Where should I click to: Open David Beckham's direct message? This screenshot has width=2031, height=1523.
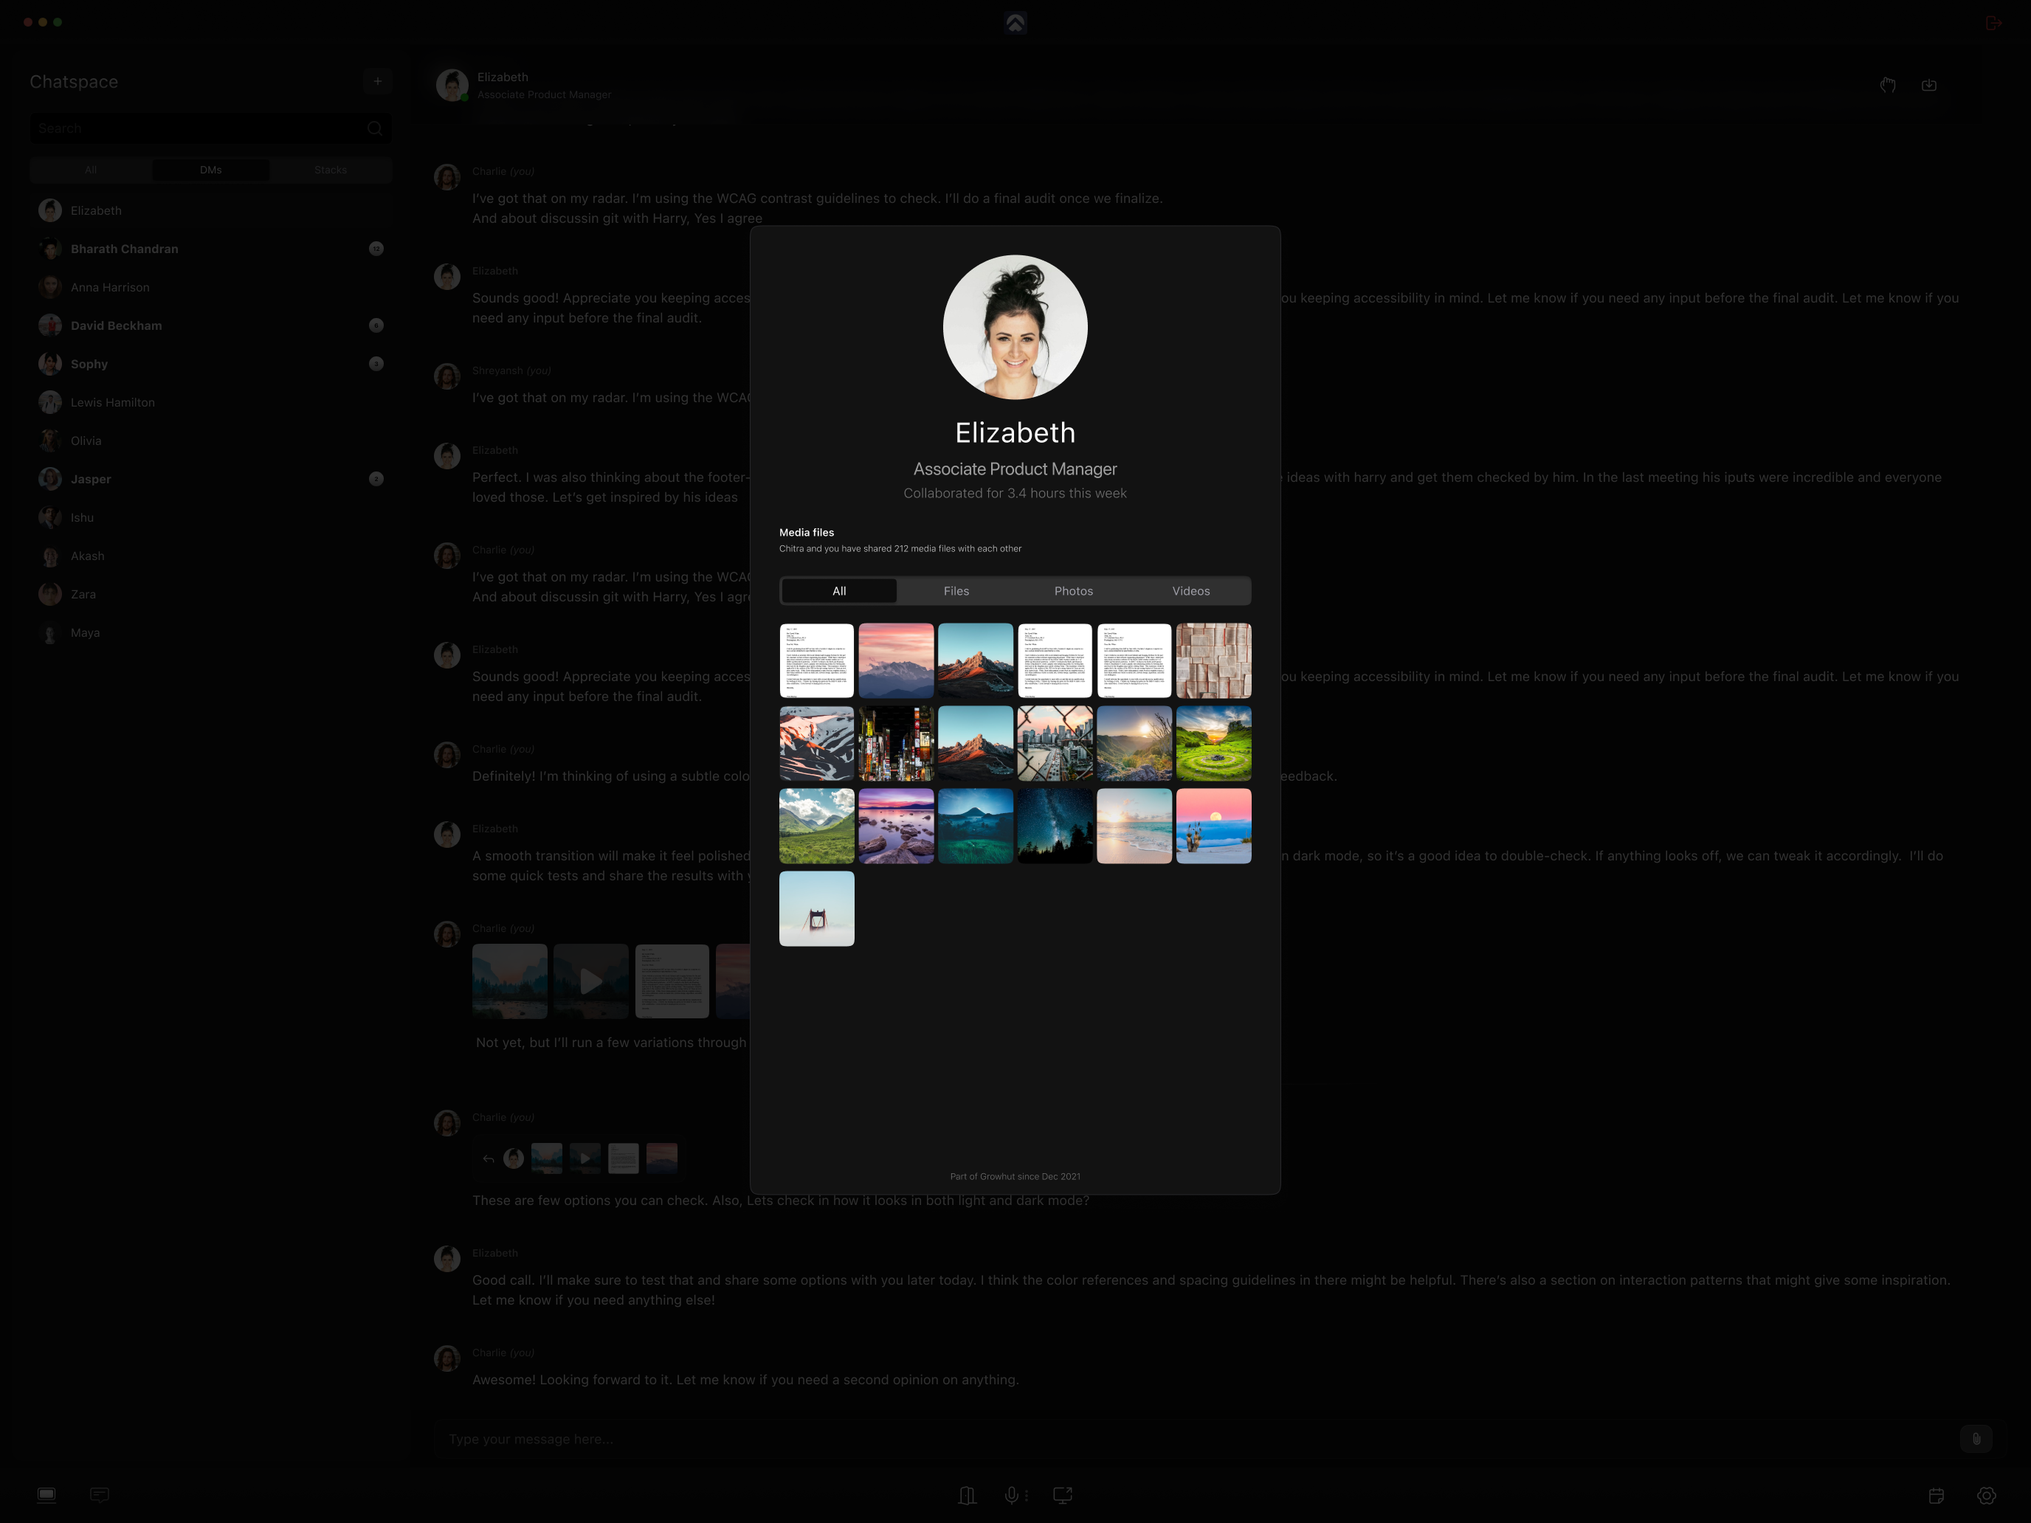211,326
